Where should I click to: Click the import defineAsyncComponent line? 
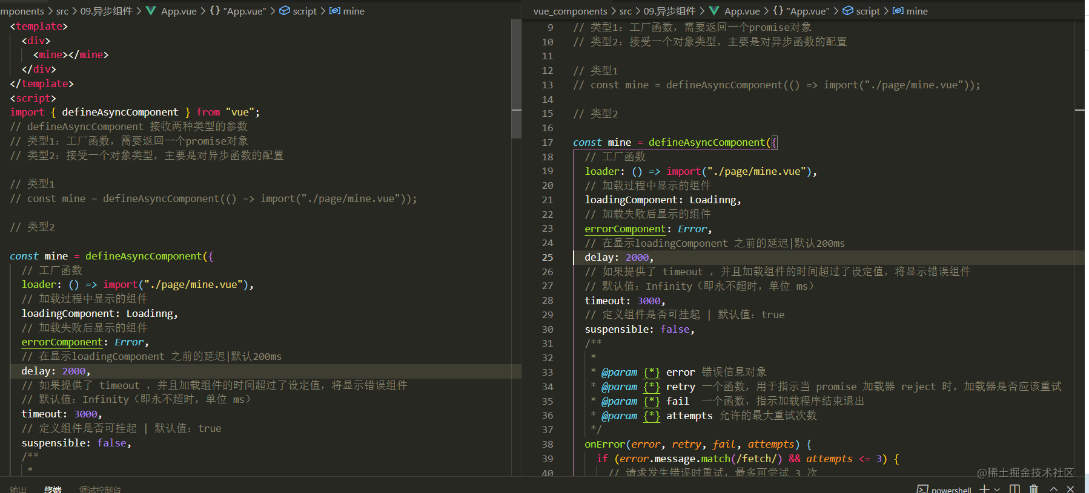134,112
